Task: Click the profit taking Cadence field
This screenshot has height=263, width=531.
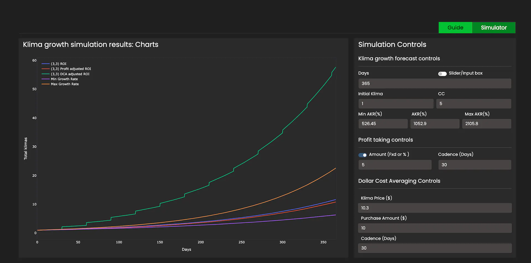Action: 475,165
